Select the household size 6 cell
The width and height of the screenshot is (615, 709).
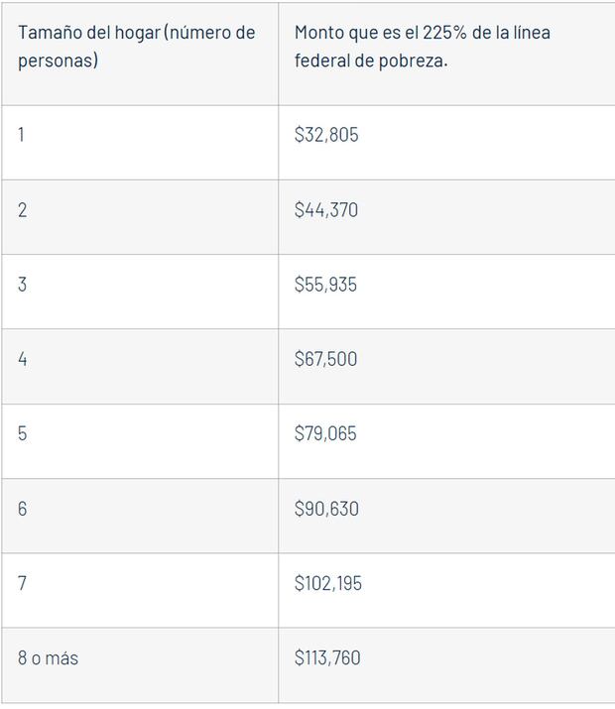pyautogui.click(x=22, y=509)
